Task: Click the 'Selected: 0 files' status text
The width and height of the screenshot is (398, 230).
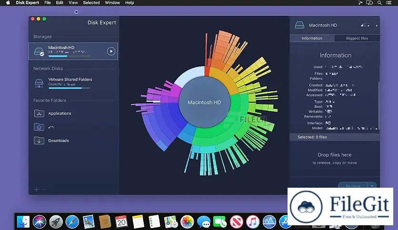Action: tap(312, 137)
